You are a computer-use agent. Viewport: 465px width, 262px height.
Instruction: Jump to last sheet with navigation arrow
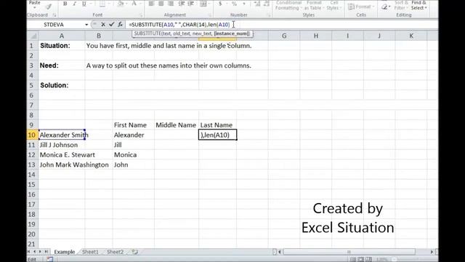(46, 252)
